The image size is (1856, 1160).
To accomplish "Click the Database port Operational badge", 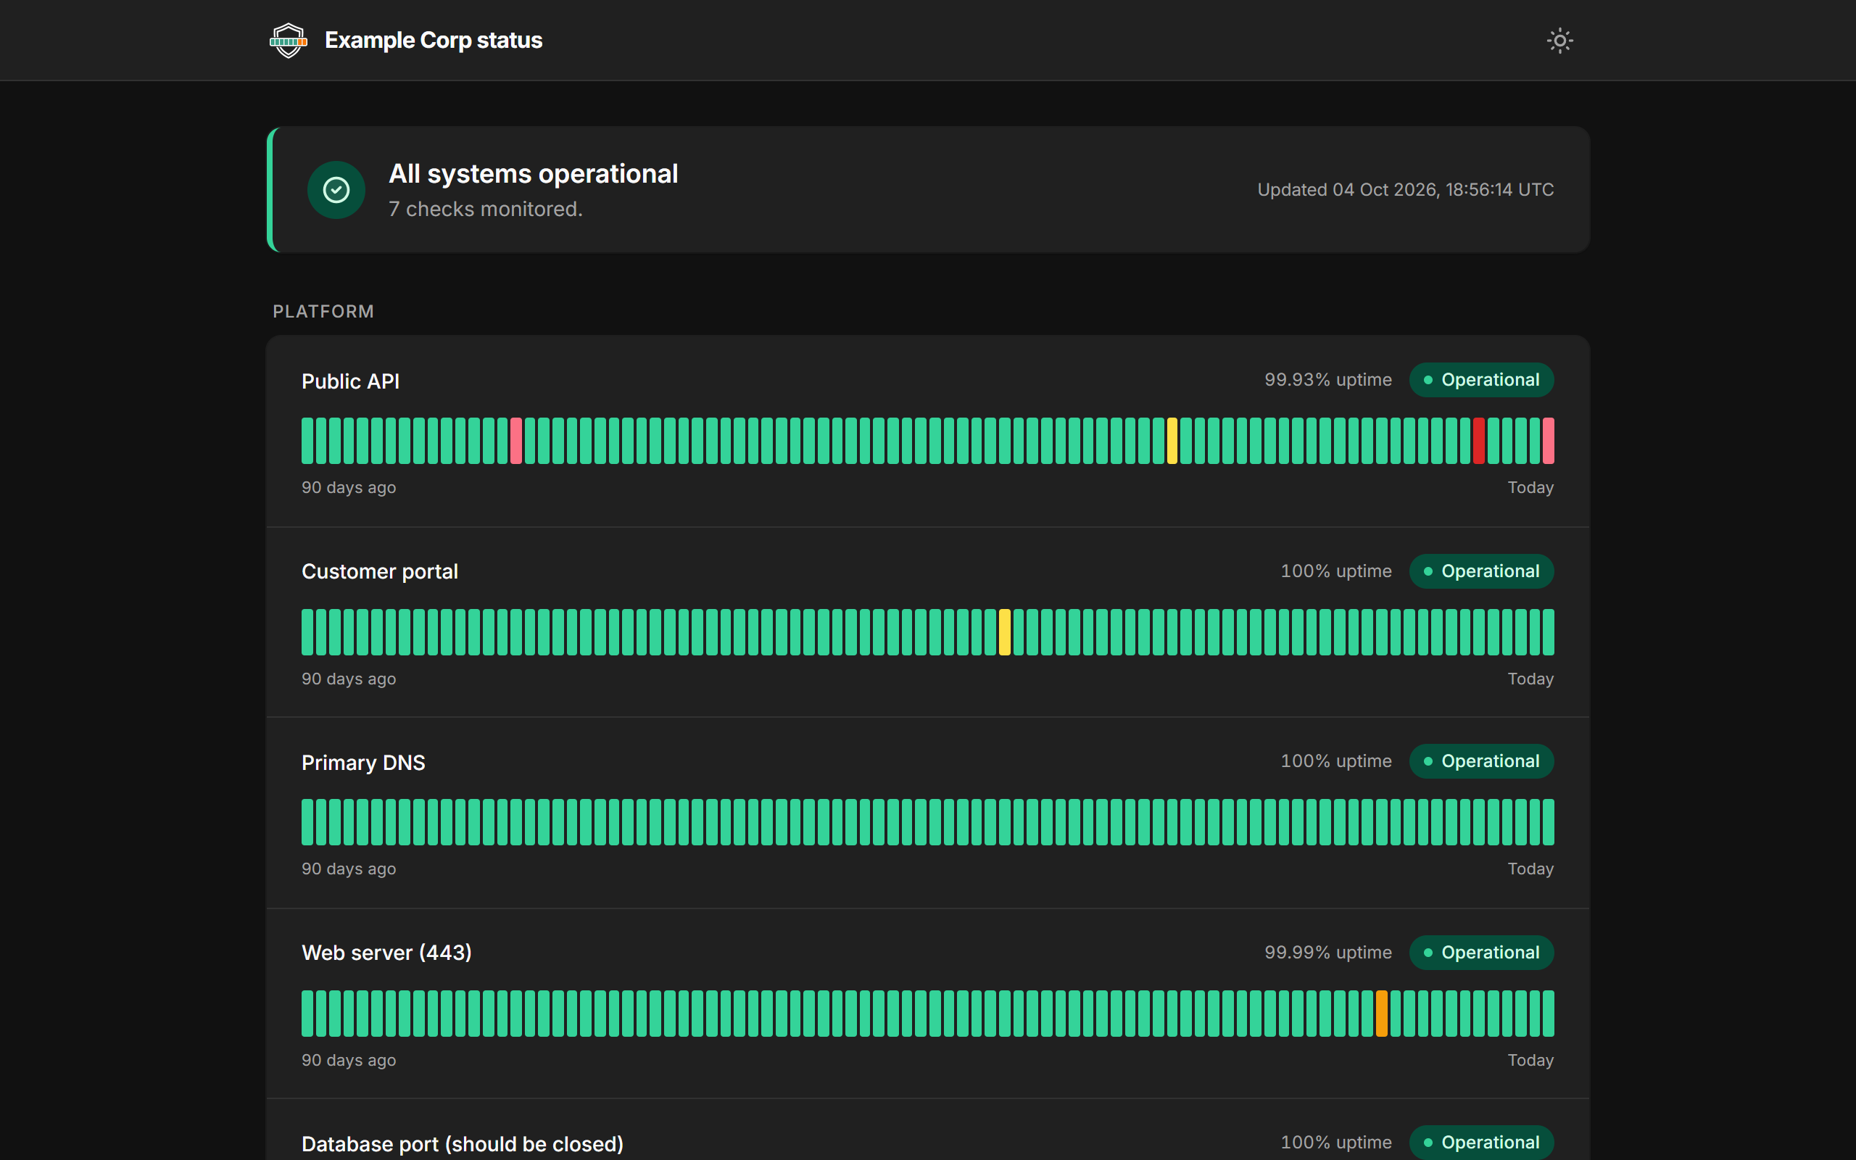I will (x=1481, y=1143).
